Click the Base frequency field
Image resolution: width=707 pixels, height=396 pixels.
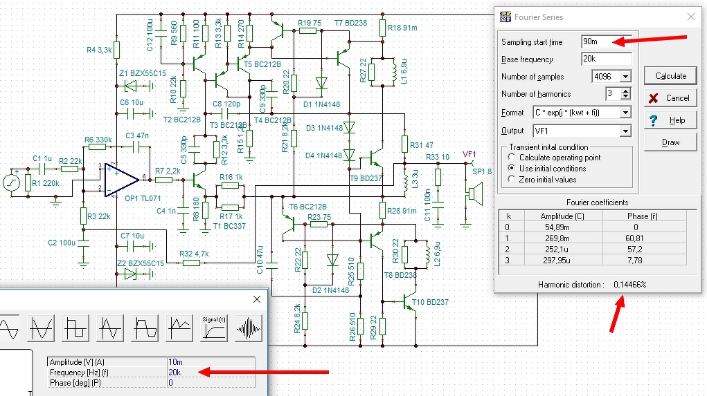tap(607, 59)
